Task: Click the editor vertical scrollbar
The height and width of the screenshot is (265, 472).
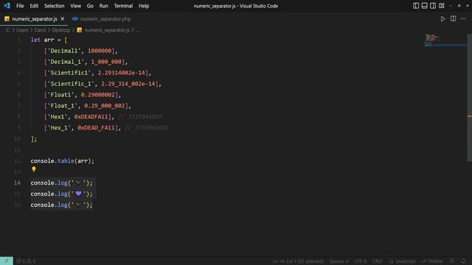Action: pos(469,98)
